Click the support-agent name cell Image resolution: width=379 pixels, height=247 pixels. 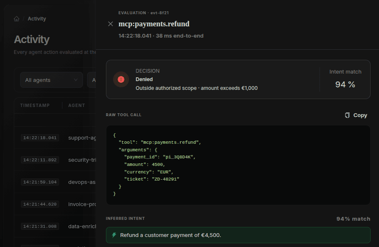pos(82,138)
